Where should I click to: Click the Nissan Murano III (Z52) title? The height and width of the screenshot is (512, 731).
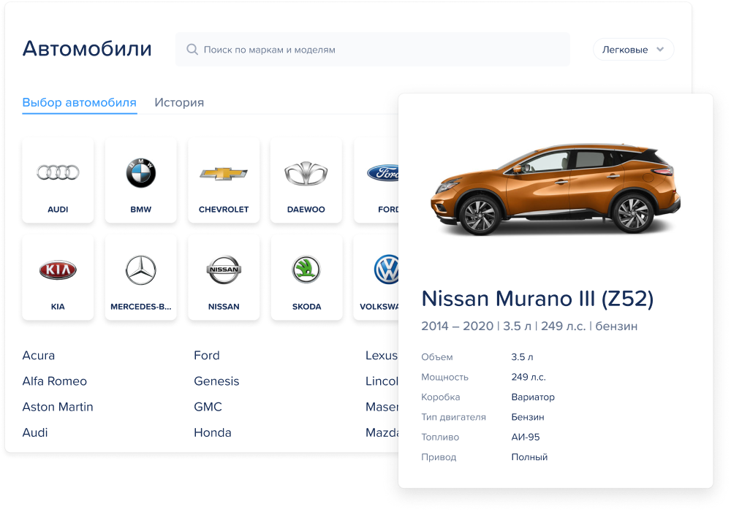click(537, 299)
